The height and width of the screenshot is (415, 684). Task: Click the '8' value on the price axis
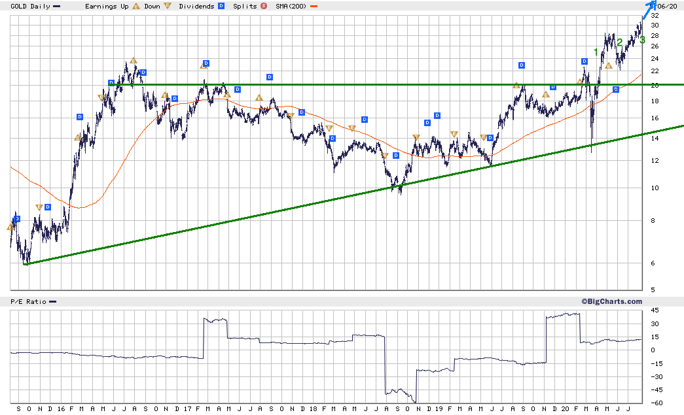tap(653, 221)
